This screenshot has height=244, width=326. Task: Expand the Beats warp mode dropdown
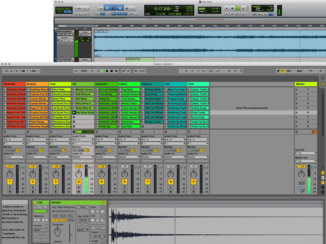[82, 230]
